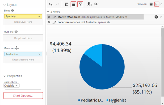Open the gear settings menu

tap(96, 4)
